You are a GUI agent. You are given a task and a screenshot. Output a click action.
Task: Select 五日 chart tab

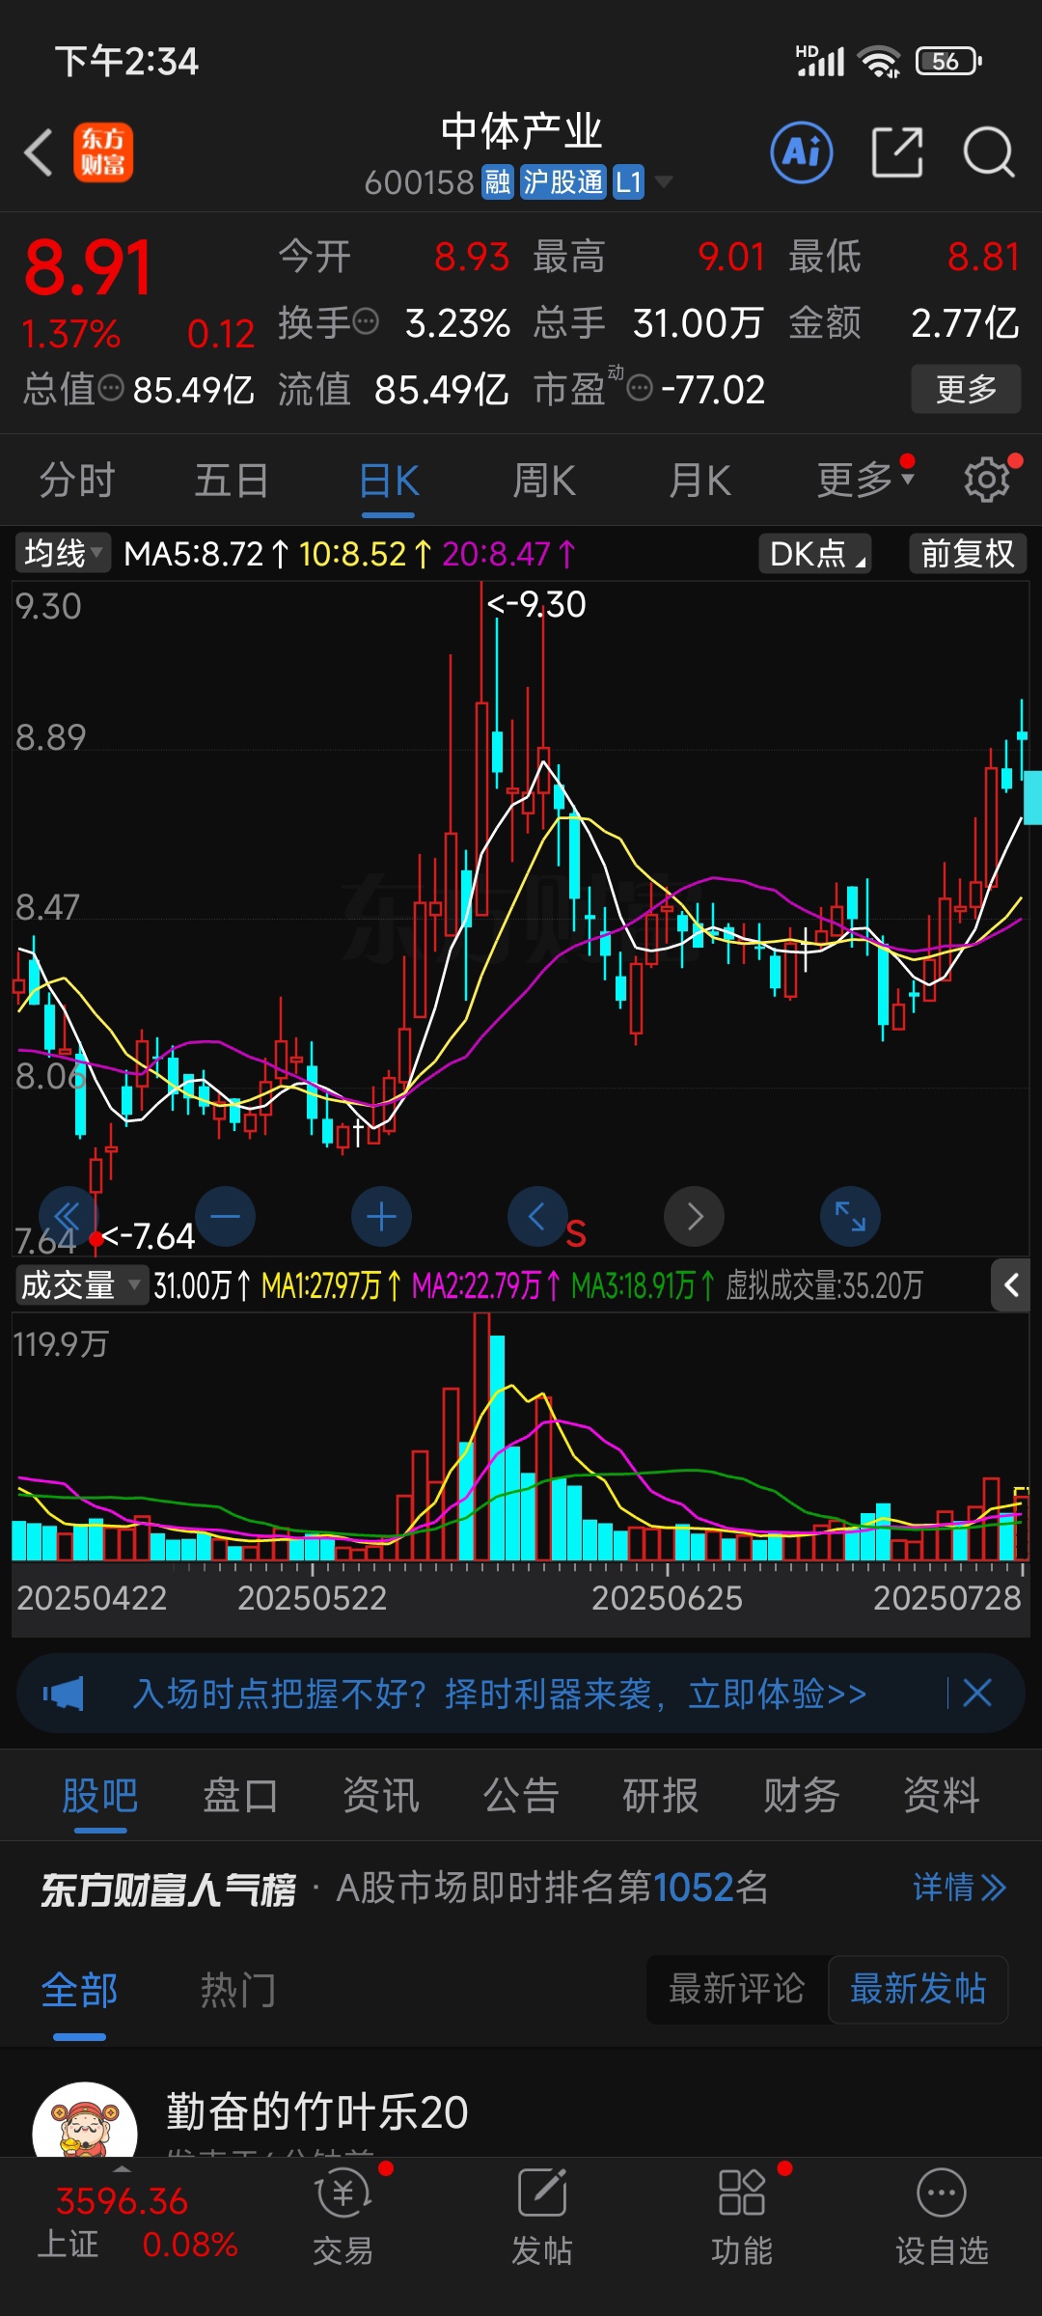click(233, 480)
